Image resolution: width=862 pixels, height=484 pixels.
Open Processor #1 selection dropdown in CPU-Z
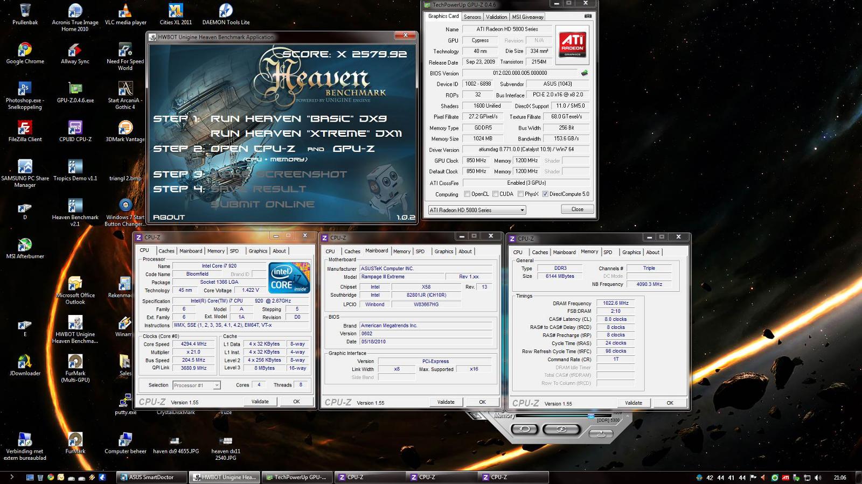(197, 385)
